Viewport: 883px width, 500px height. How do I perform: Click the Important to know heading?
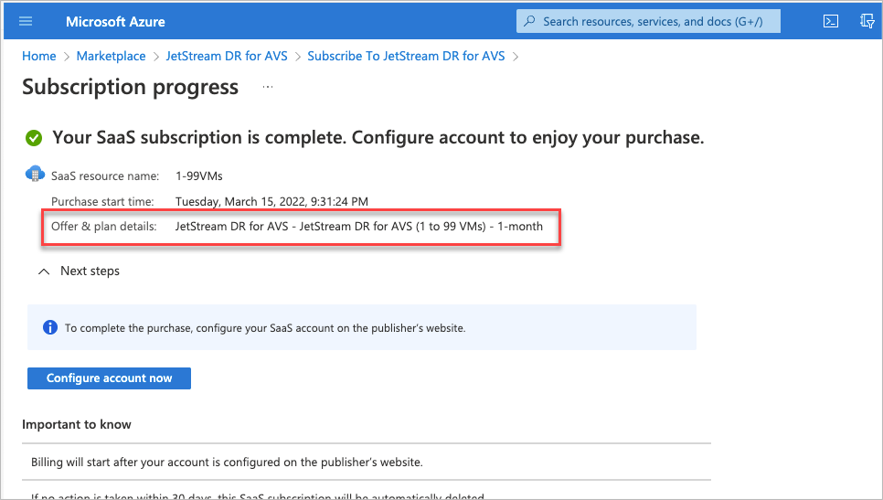(x=77, y=424)
